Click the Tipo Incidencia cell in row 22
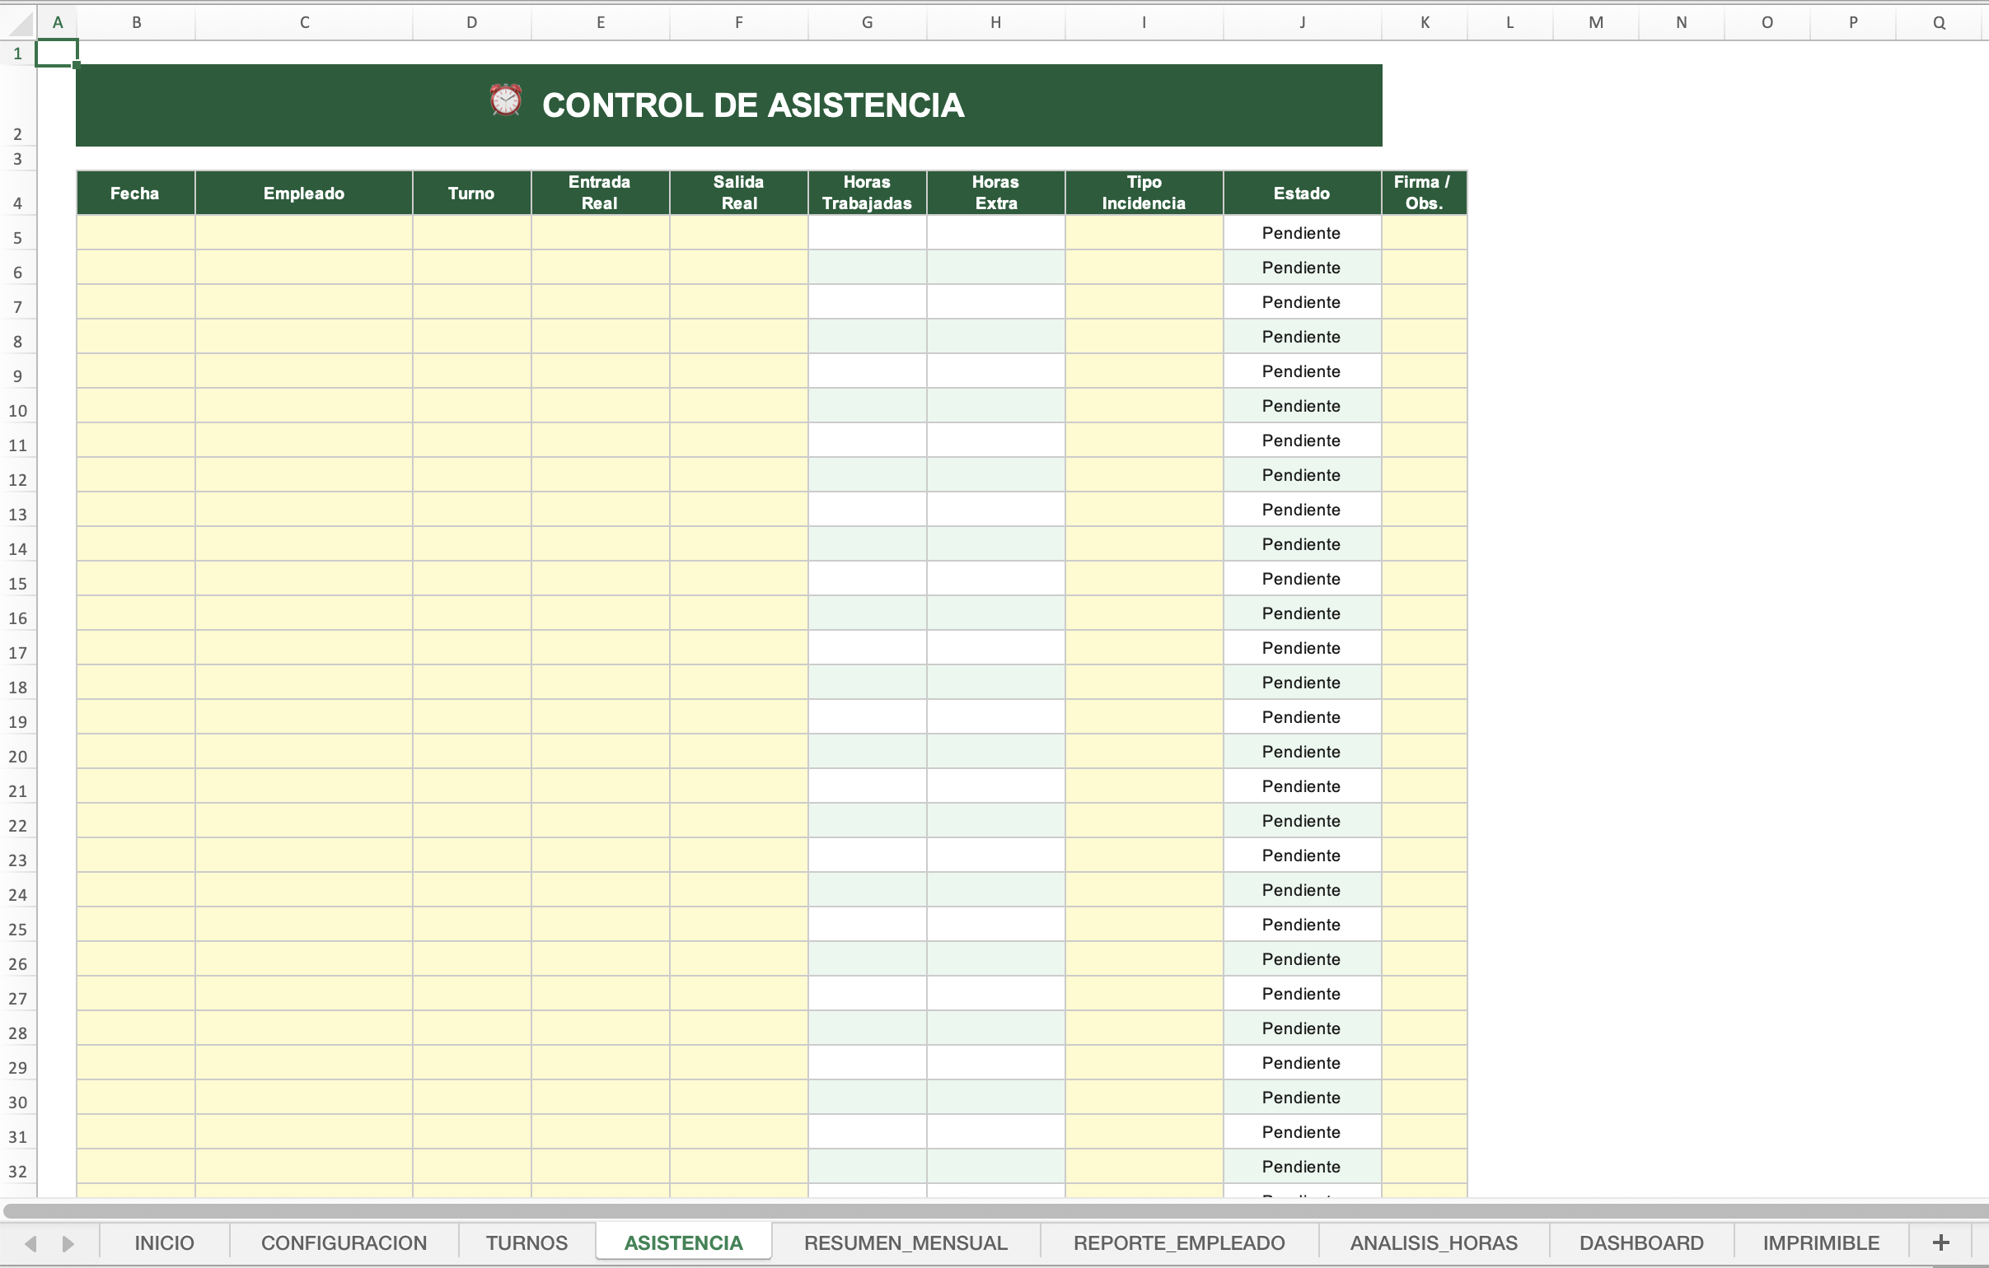Screen dimensions: 1989x1268 [1144, 821]
